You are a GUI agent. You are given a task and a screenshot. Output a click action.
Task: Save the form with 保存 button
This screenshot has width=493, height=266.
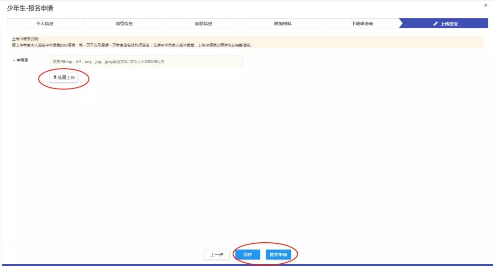[x=248, y=255]
